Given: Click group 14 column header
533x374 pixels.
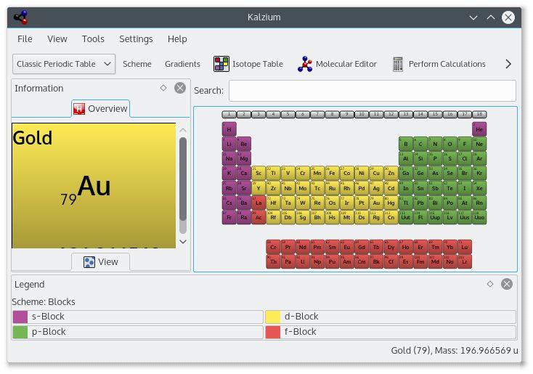Looking at the screenshot, I should [420, 114].
